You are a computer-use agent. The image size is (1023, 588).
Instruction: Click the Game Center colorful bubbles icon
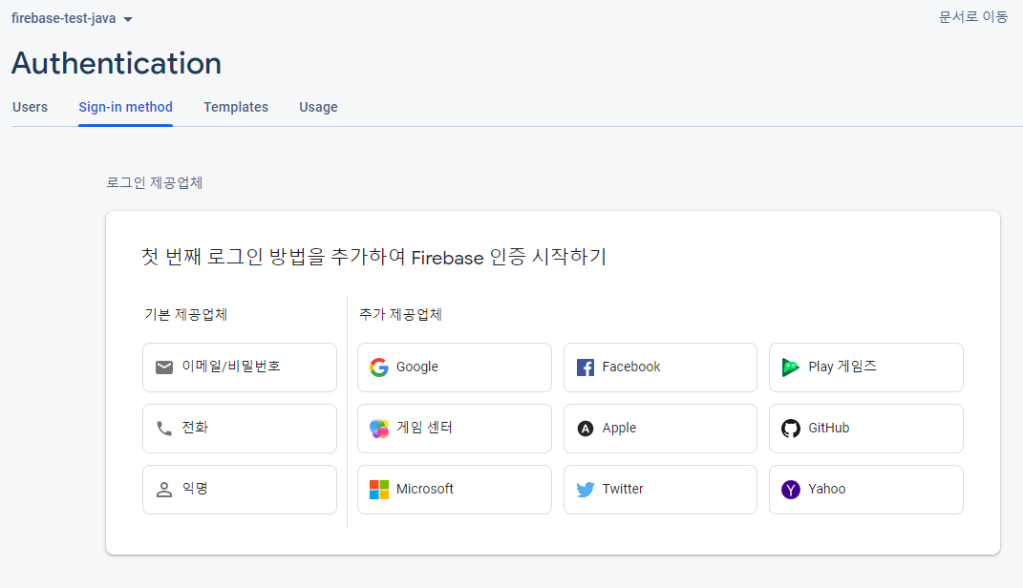379,429
